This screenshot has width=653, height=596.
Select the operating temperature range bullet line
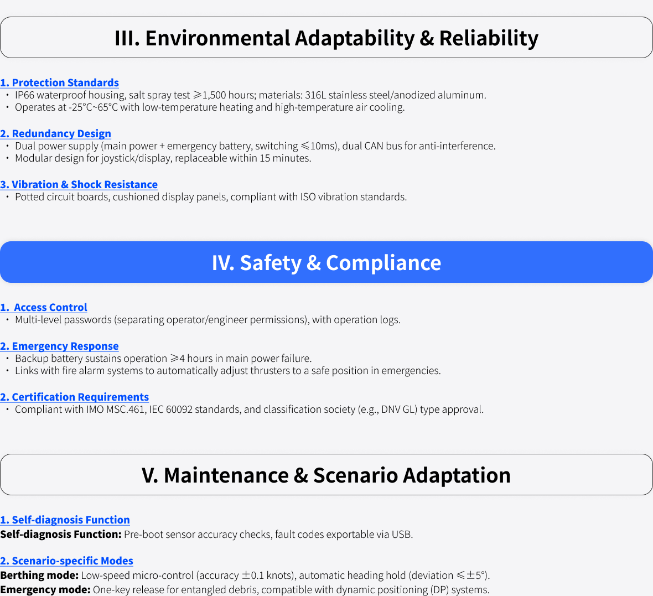210,107
